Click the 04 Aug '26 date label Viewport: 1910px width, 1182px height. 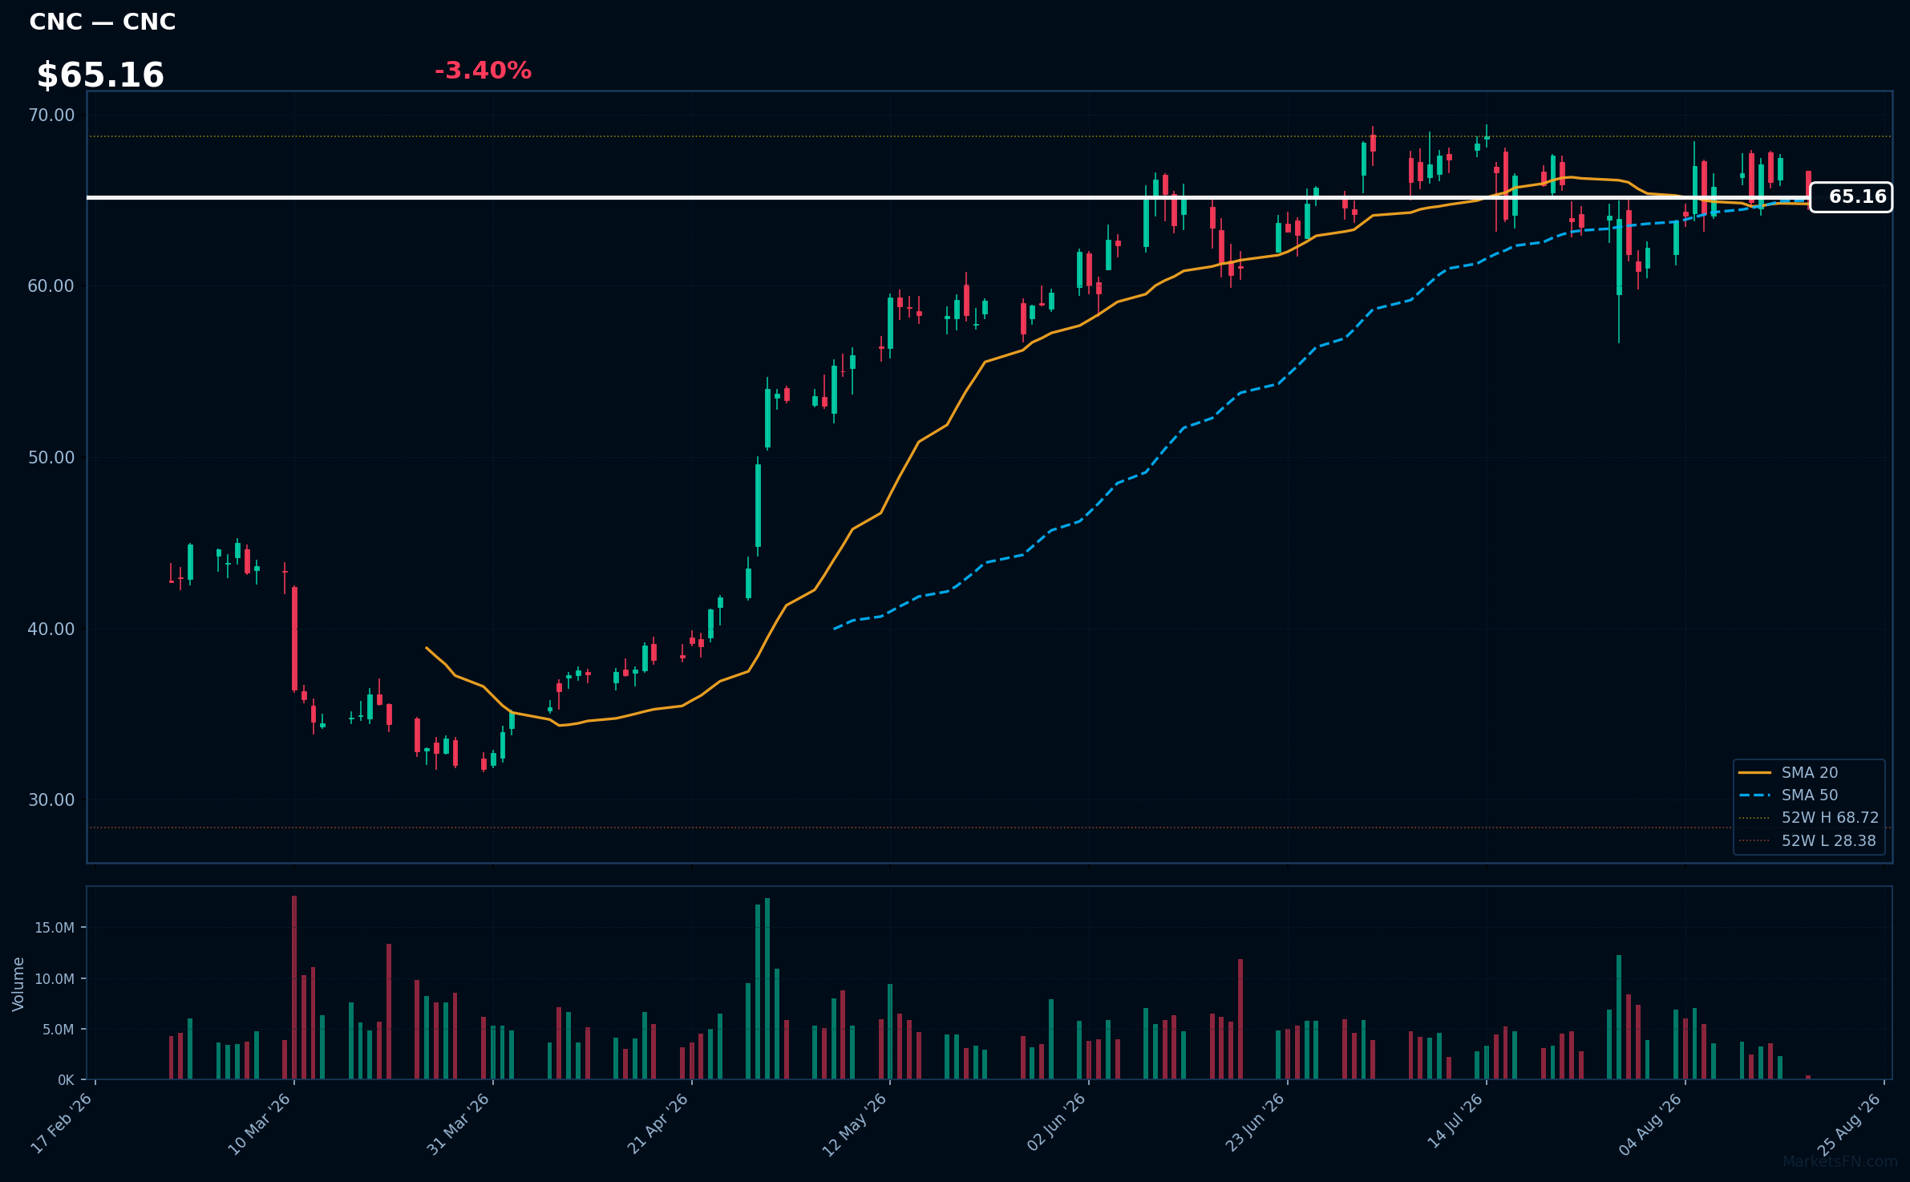1651,1124
